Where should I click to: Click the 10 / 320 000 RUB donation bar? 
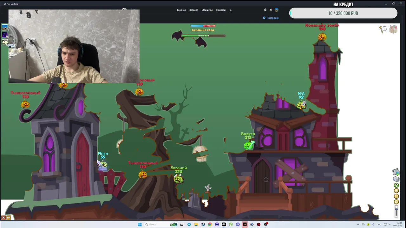(343, 13)
